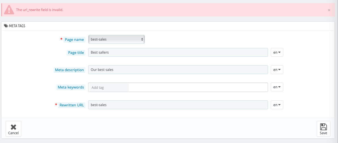Expand en selector next to Rewritten URL

tap(277, 105)
